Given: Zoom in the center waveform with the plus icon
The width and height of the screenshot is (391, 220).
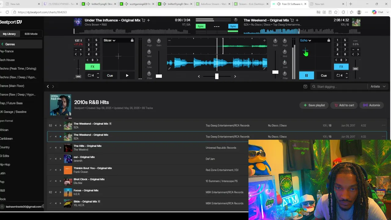Looking at the screenshot, I should point(265,40).
